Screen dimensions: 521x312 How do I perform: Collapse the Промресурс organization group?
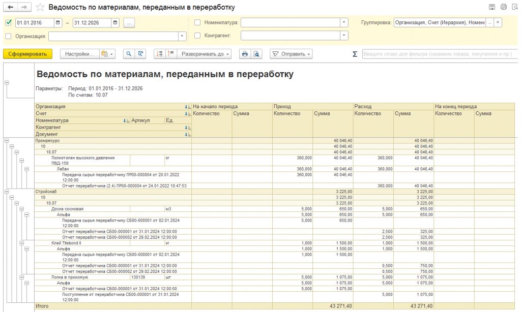tap(7, 141)
